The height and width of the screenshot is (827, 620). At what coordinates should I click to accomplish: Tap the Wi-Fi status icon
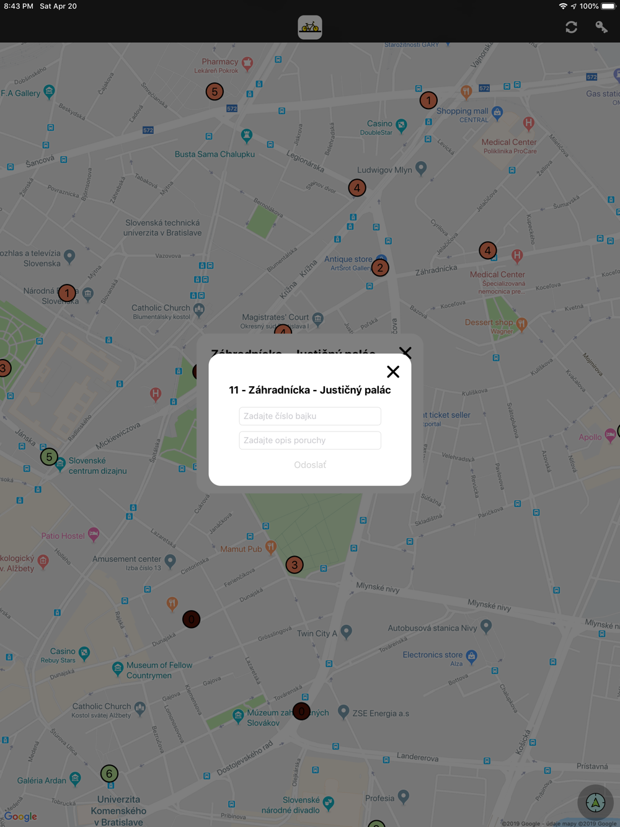pyautogui.click(x=563, y=6)
